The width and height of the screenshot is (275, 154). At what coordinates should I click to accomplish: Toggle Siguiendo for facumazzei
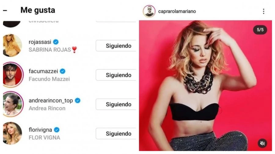(116, 75)
